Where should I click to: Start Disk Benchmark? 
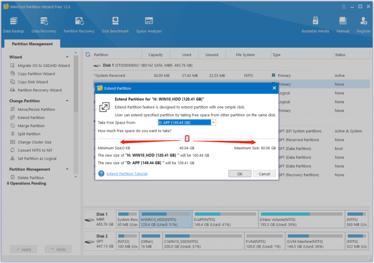pyautogui.click(x=115, y=25)
